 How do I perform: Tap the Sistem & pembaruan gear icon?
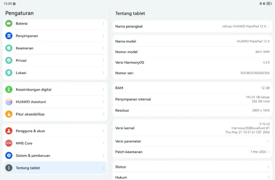pyautogui.click(x=9, y=156)
